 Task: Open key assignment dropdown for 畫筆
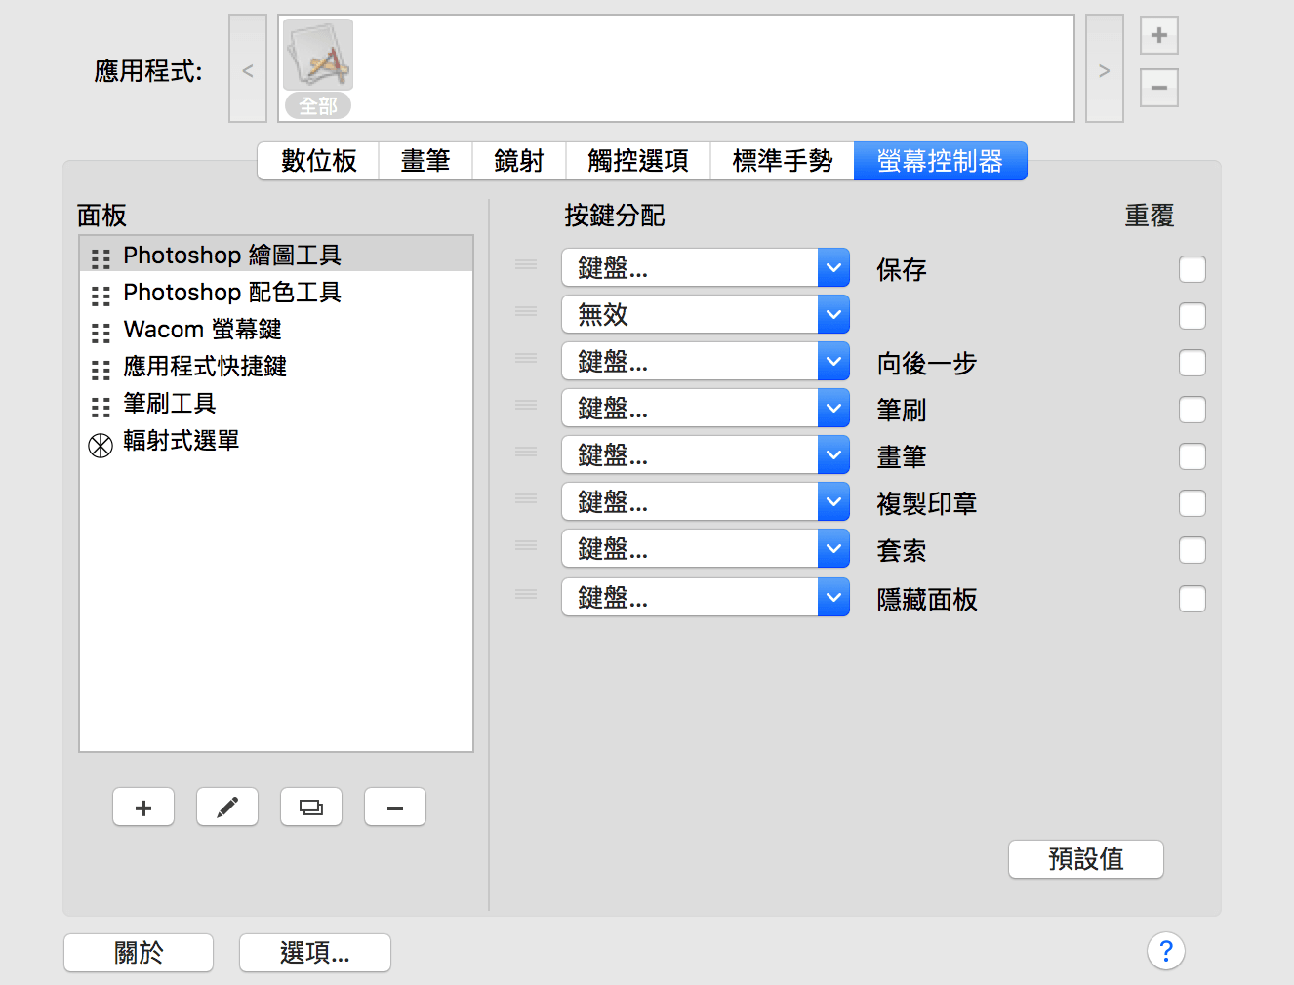tap(706, 454)
